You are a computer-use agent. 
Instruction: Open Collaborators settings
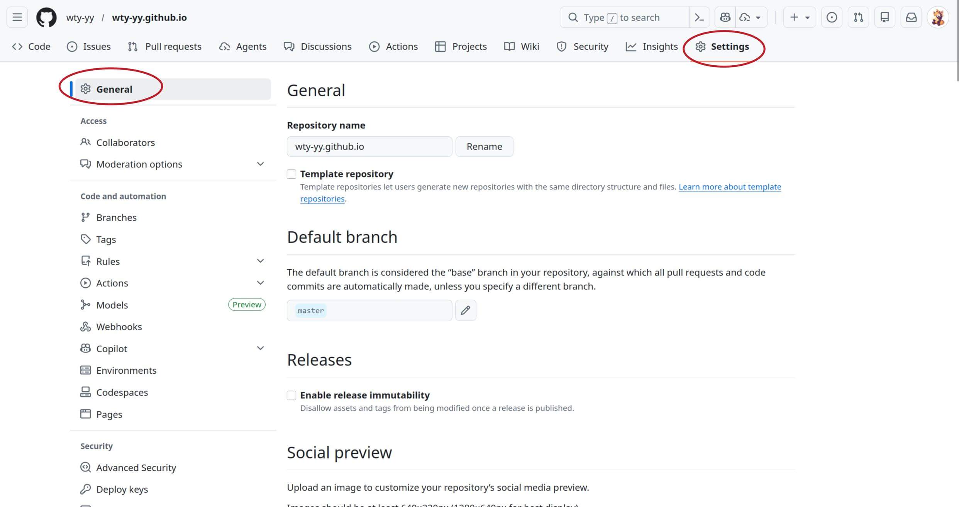click(x=173, y=142)
